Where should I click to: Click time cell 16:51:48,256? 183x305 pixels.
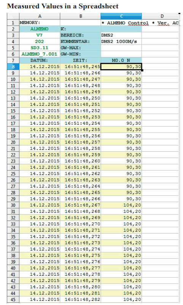[80, 136]
